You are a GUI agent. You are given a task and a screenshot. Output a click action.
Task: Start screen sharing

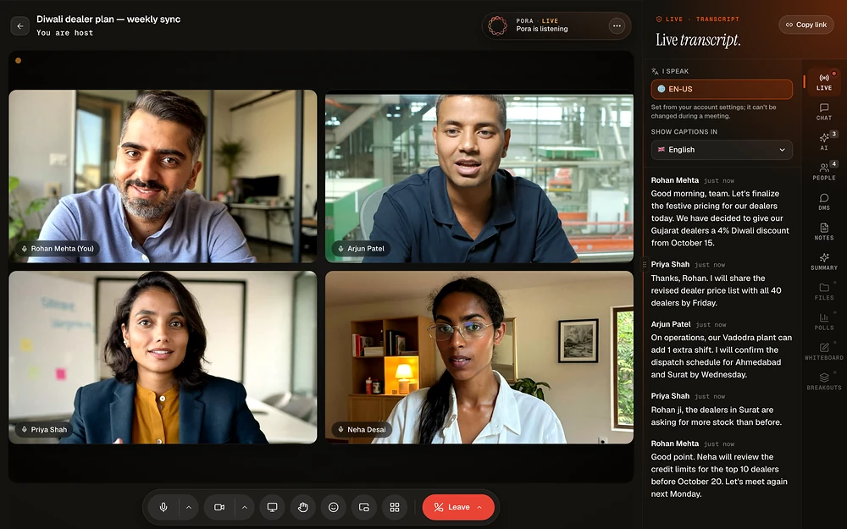click(272, 507)
